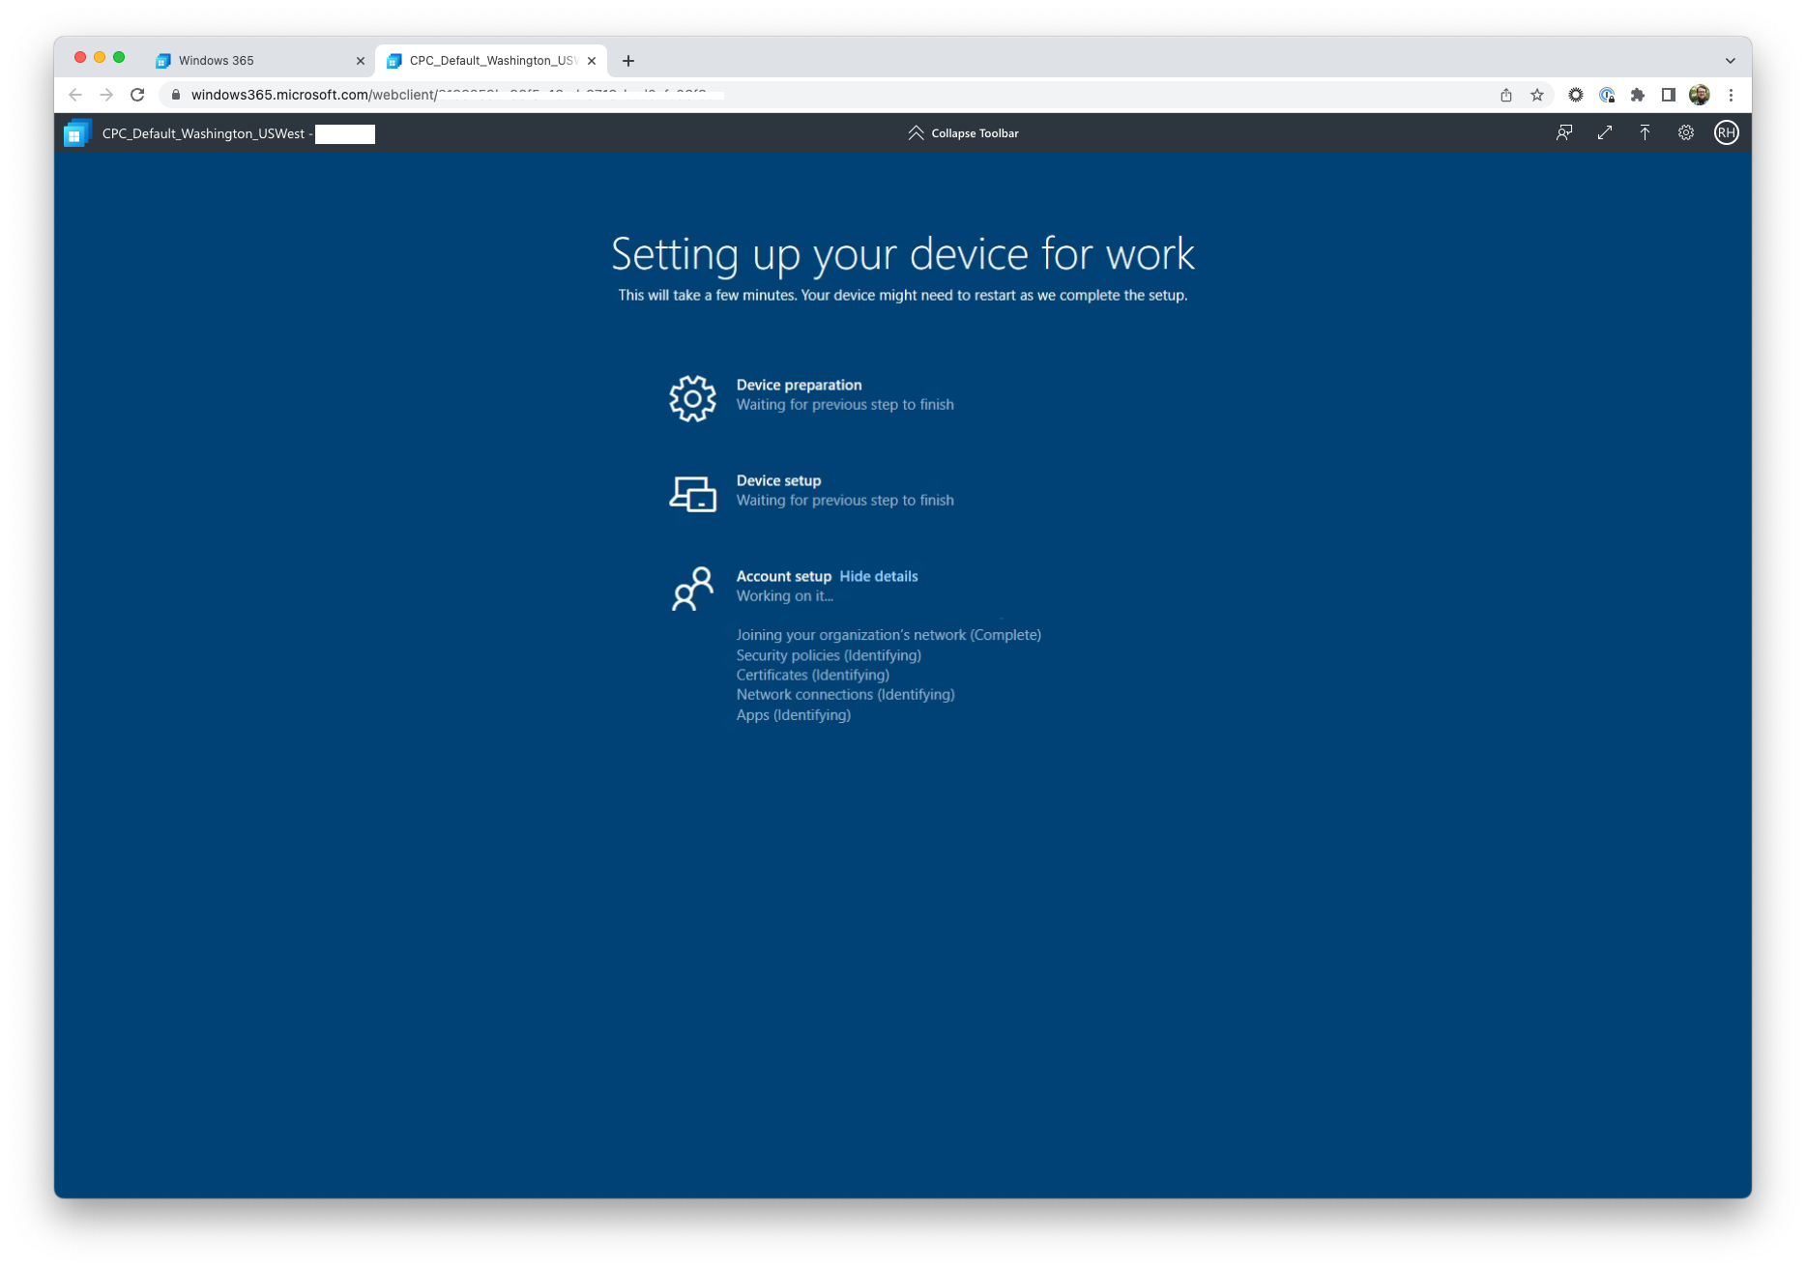This screenshot has height=1270, width=1806.
Task: Click the Windows 365 logo icon in toolbar
Action: 77,133
